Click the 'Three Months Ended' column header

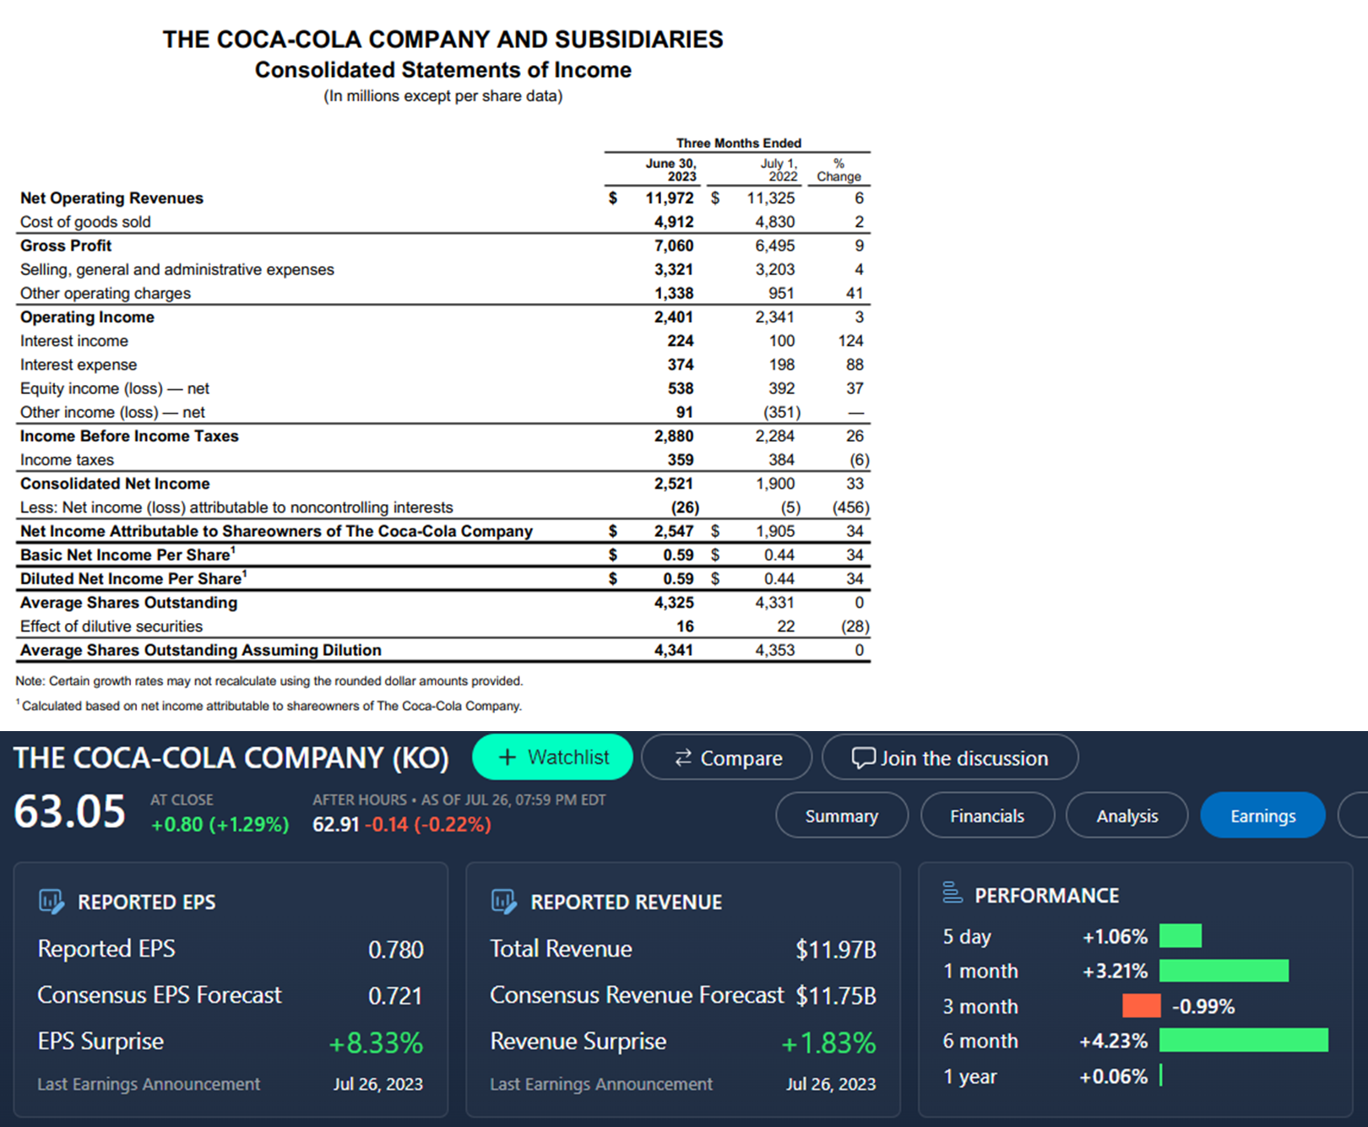point(739,144)
